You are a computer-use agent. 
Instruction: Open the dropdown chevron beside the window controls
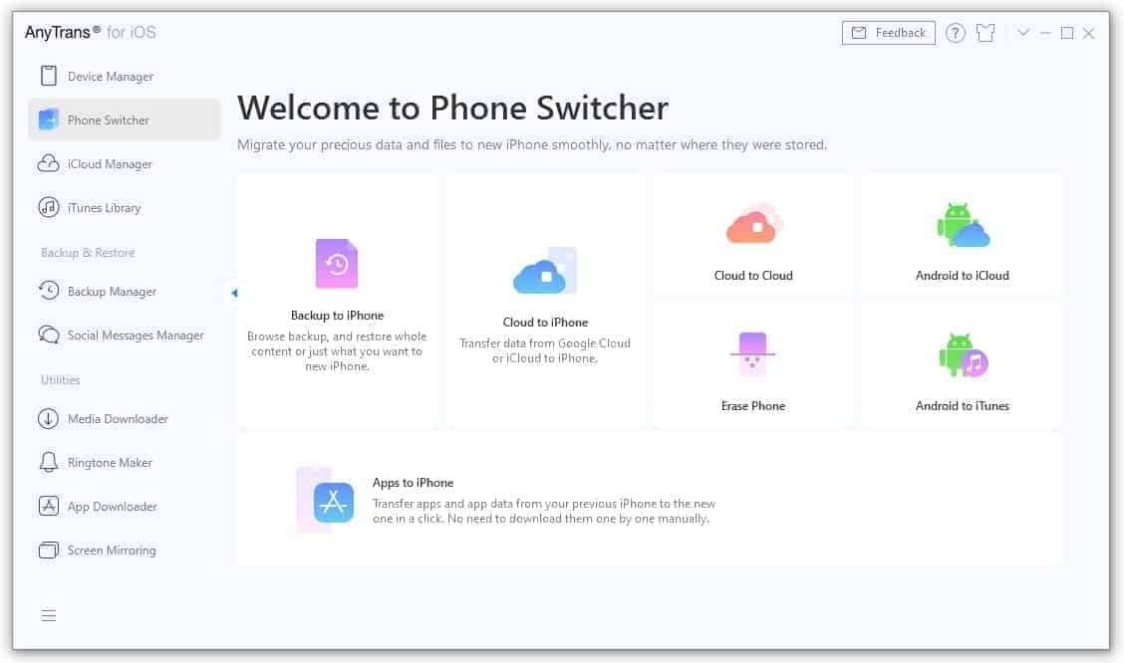[x=1023, y=32]
